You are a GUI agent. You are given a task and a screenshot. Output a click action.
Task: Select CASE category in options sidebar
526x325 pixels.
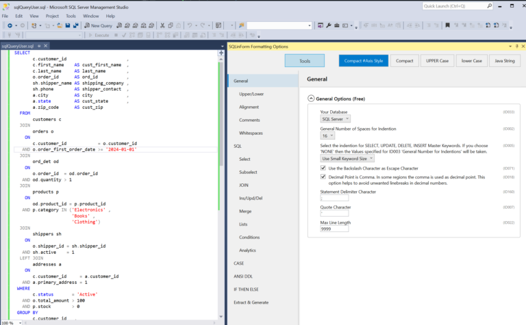(x=238, y=263)
